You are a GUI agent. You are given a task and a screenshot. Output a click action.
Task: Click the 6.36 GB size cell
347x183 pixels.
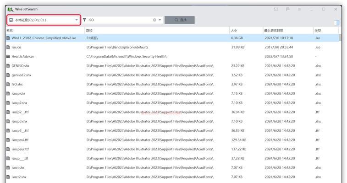click(x=237, y=38)
